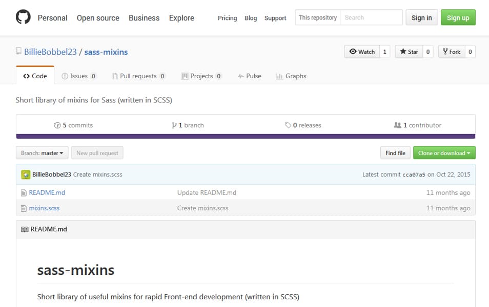Click the contributors people icon
489x307 pixels.
[397, 125]
